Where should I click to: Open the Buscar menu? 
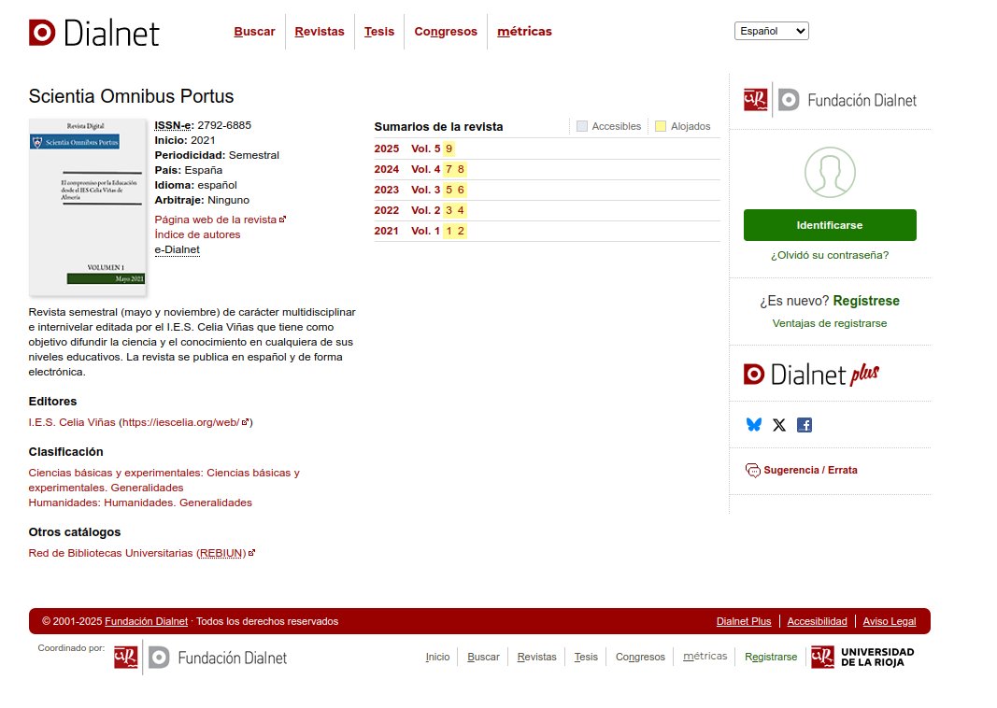pos(254,31)
